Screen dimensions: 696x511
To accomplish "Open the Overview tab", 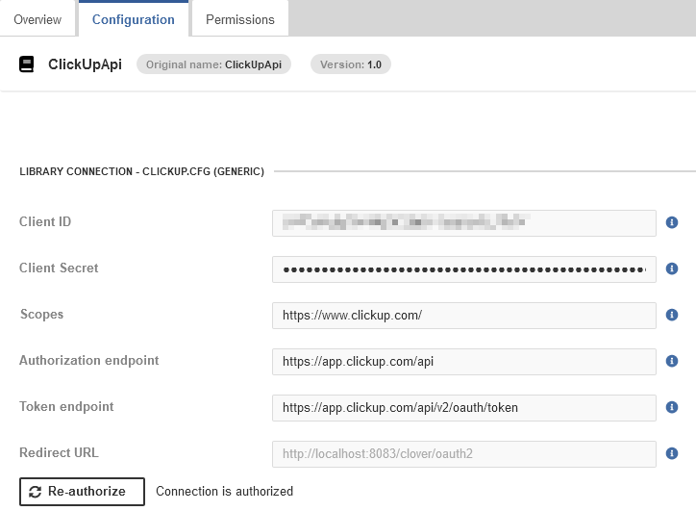I will tap(37, 19).
